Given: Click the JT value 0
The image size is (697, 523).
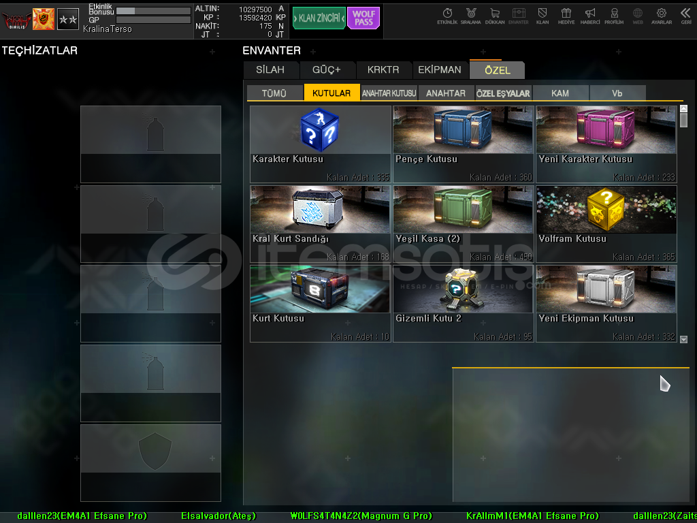Looking at the screenshot, I should (x=270, y=35).
